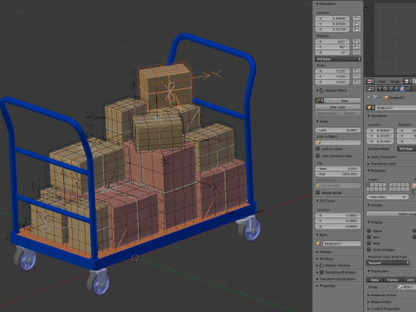416x312 pixels.
Task: Select None duplication option
Action: click(x=374, y=280)
